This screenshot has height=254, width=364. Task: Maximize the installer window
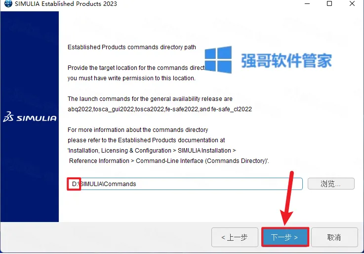click(329, 4)
